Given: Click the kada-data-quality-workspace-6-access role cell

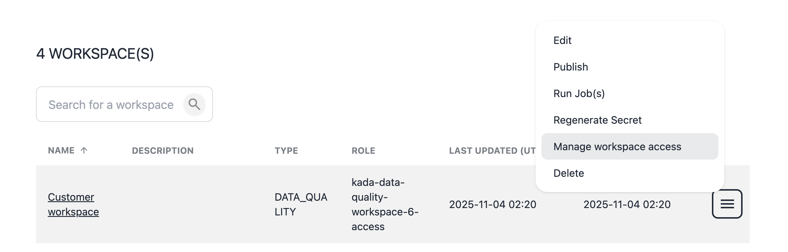Looking at the screenshot, I should pos(385,204).
